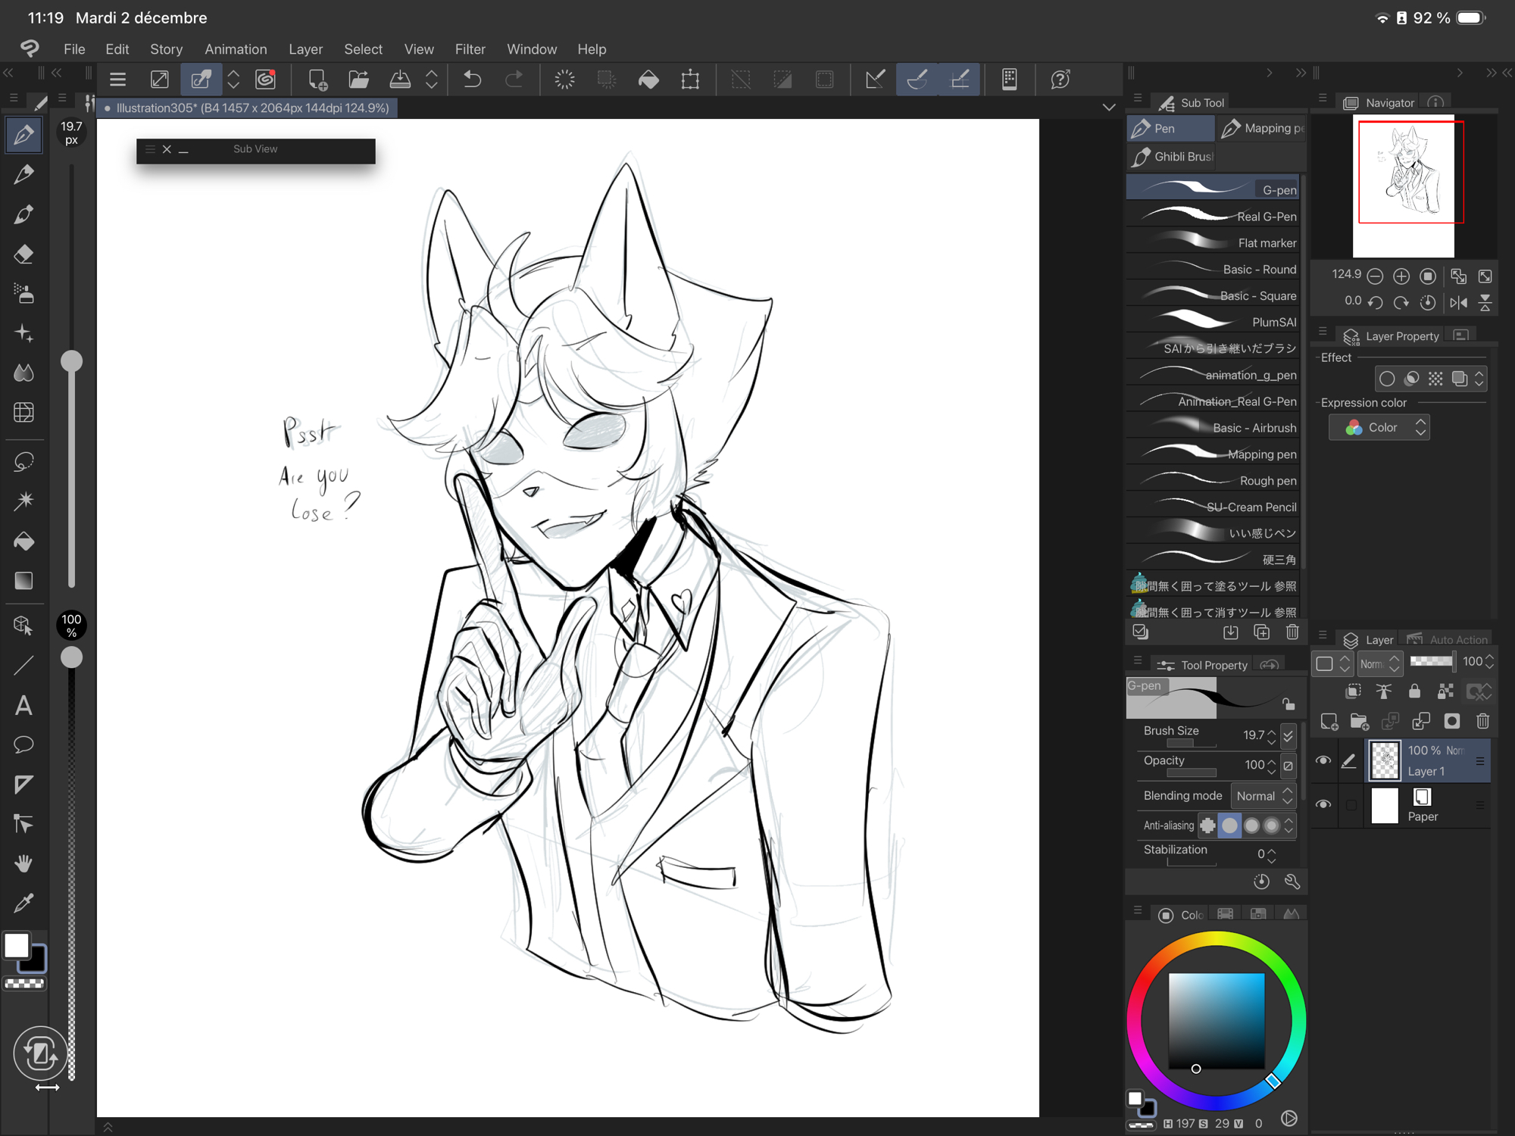Select the Eyedropper tool
This screenshot has width=1515, height=1136.
[23, 903]
